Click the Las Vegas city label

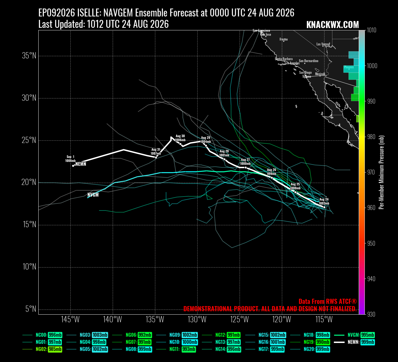(x=323, y=44)
